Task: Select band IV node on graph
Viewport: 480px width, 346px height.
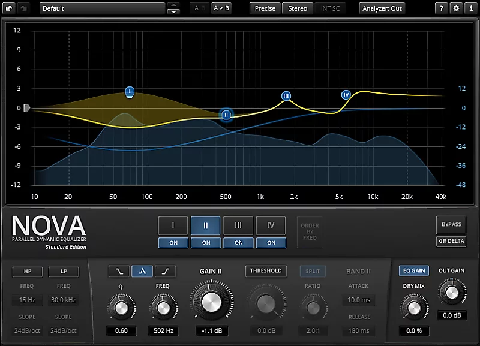Action: pos(346,95)
